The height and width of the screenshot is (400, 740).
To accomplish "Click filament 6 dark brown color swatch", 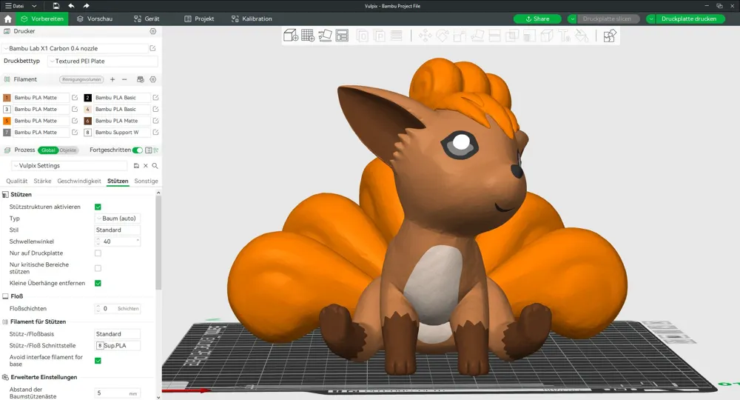I will pos(87,121).
